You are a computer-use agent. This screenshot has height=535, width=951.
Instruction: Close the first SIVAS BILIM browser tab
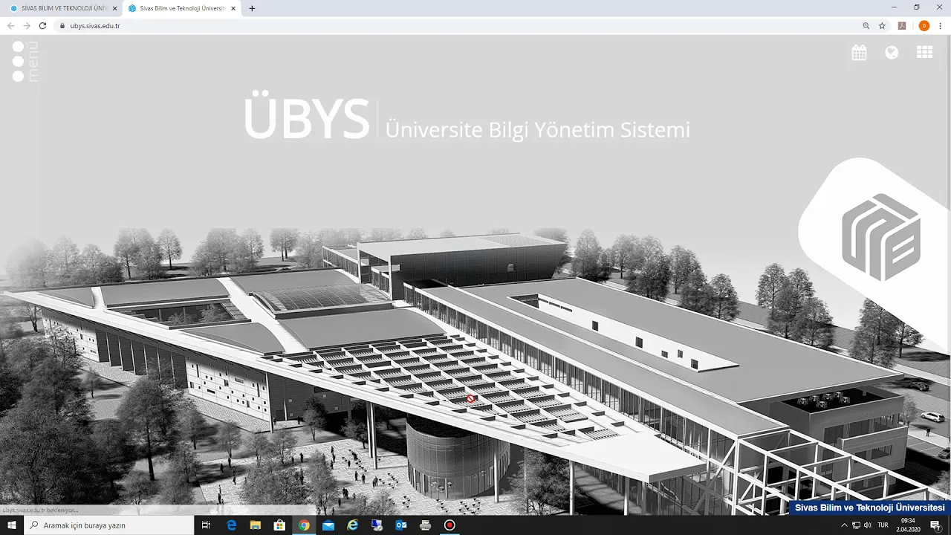(x=114, y=8)
